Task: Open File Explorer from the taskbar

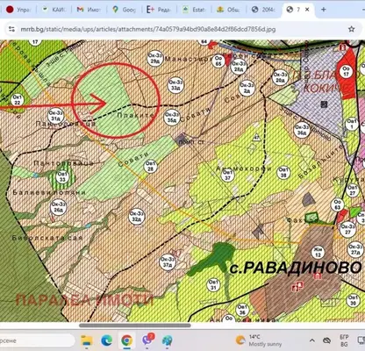Action: pyautogui.click(x=87, y=340)
